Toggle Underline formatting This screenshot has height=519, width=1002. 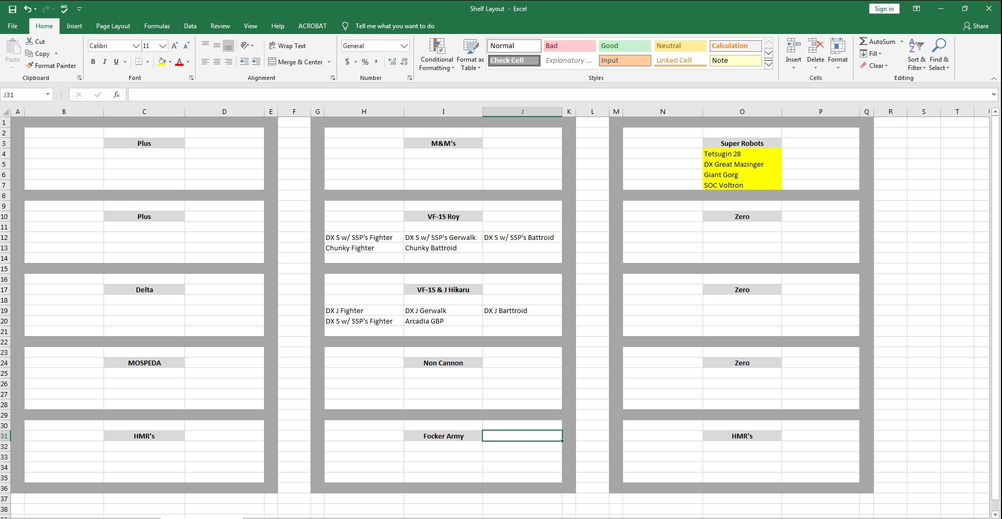pos(116,62)
